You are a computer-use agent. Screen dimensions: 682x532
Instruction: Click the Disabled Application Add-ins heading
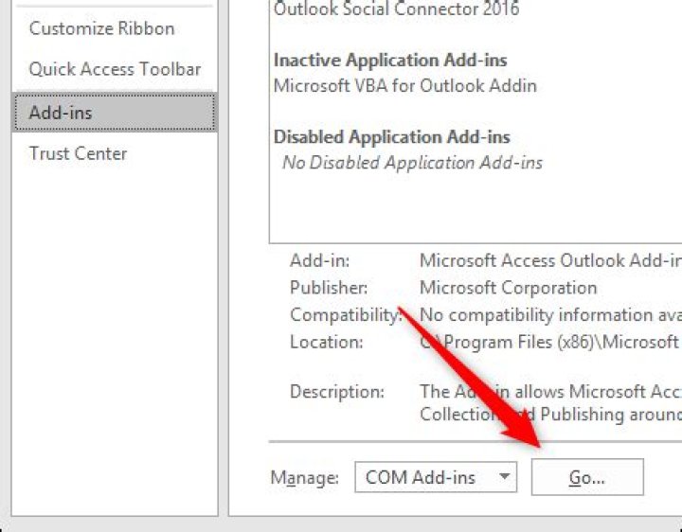coord(391,137)
